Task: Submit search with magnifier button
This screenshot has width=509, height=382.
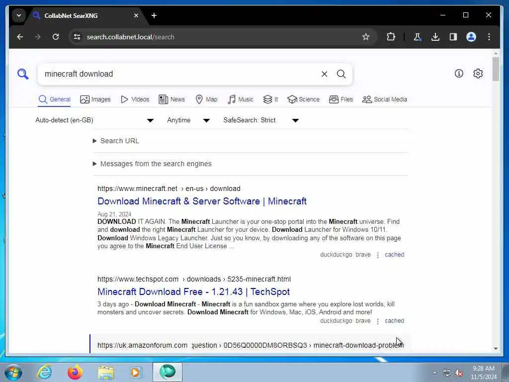Action: [x=341, y=74]
